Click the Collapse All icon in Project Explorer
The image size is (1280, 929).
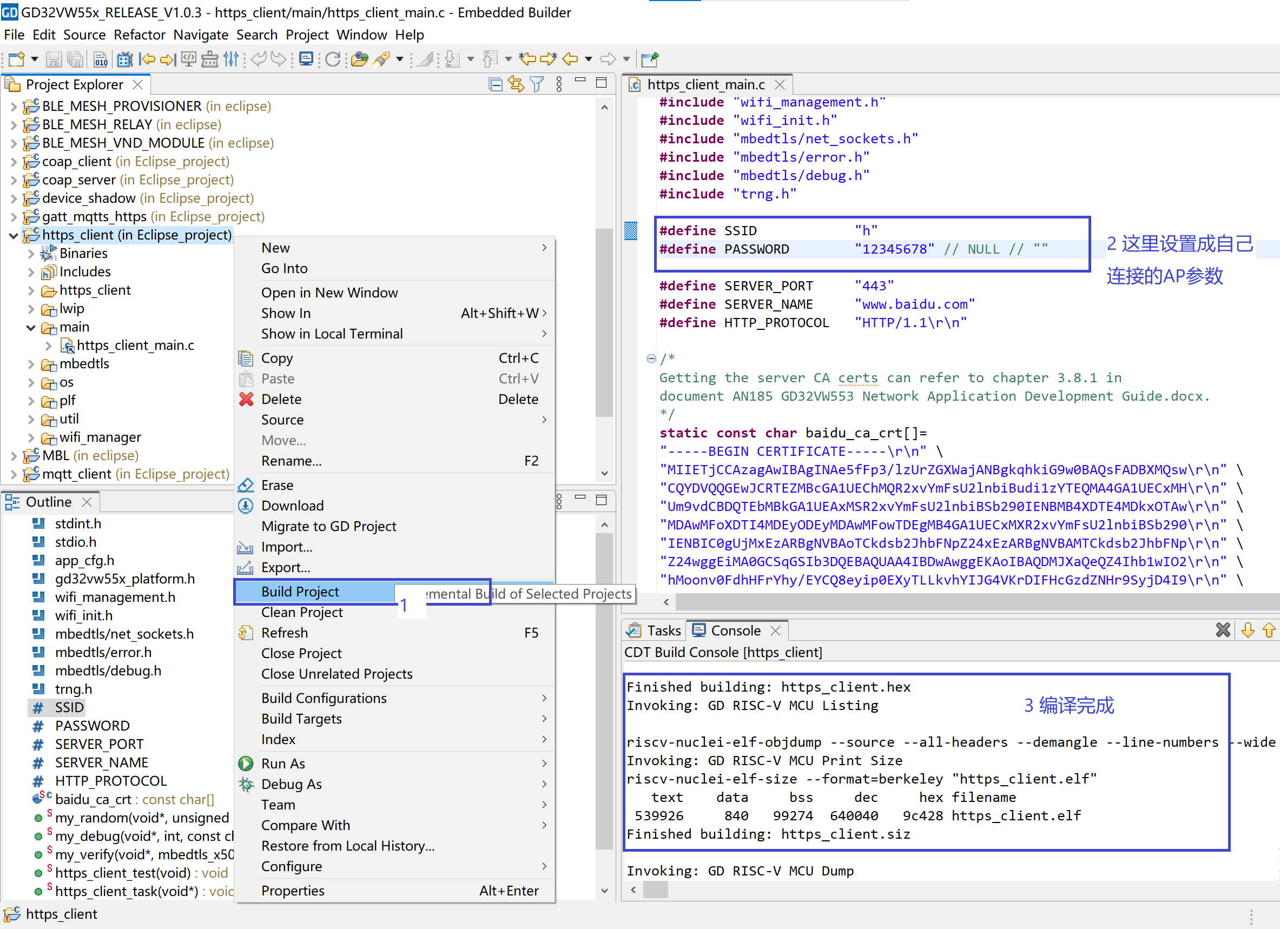point(495,84)
